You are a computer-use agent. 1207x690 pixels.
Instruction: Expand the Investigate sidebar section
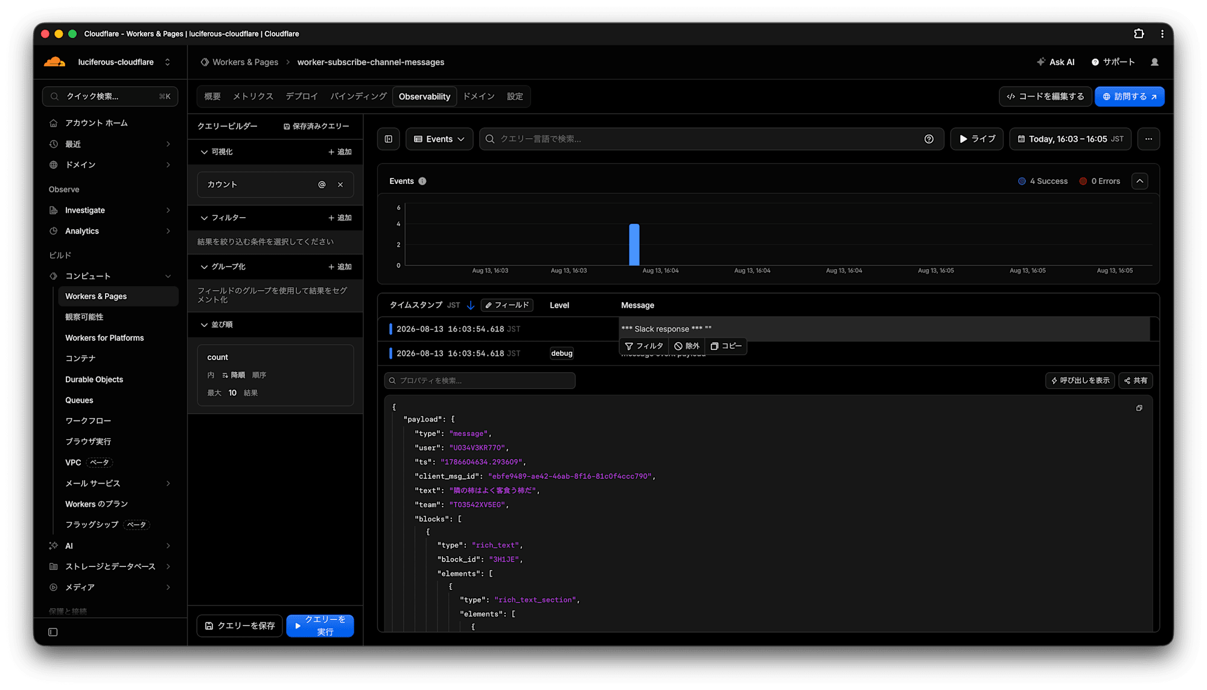tap(168, 210)
